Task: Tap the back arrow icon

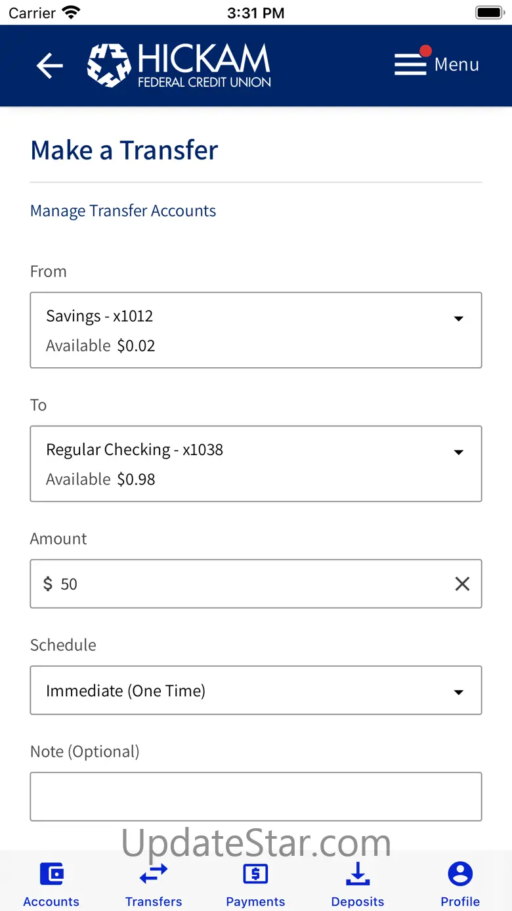Action: point(49,65)
